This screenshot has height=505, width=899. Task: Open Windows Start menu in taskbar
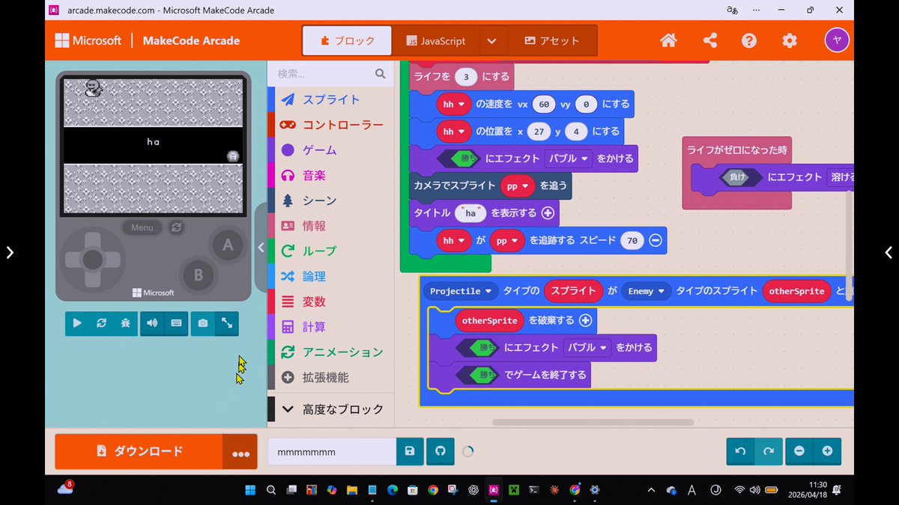[x=249, y=490]
